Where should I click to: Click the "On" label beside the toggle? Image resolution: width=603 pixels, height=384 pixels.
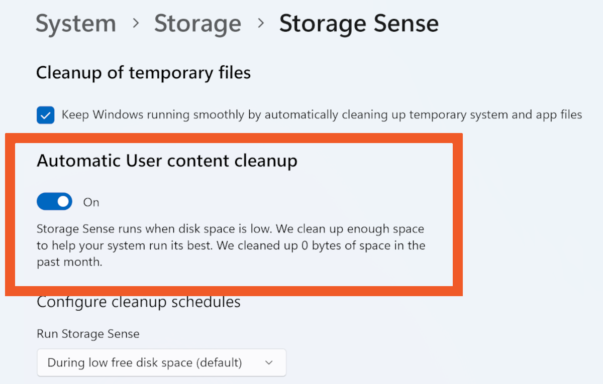tap(91, 202)
